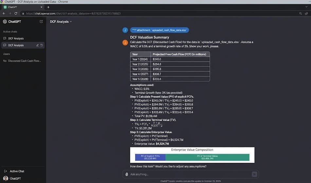Click the '$308.7' cash flow cell
The height and width of the screenshot is (183, 311).
[x=180, y=74]
